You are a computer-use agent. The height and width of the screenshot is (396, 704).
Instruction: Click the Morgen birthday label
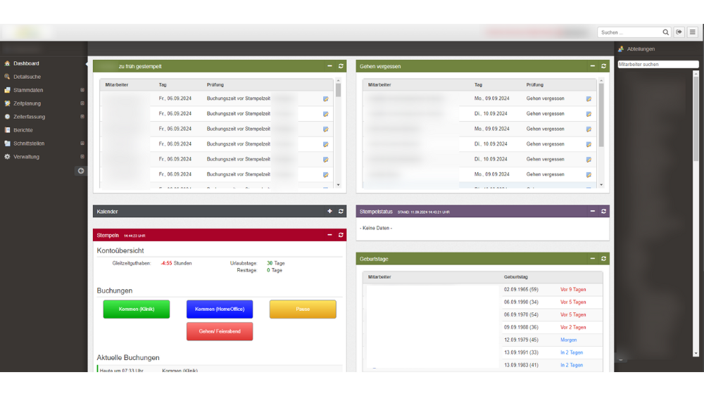568,340
